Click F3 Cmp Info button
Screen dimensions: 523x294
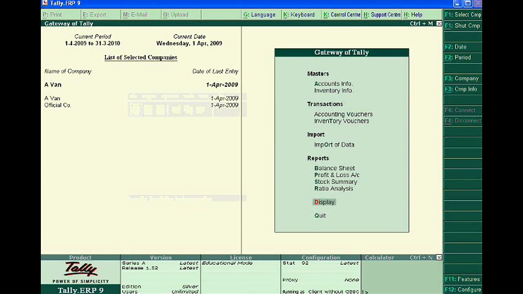[463, 89]
